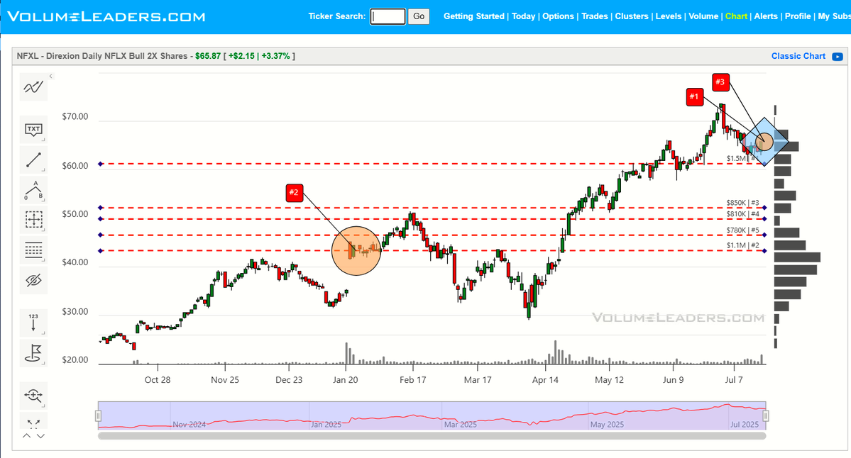Click the $850K | #3 level label
This screenshot has width=851, height=458.
point(742,203)
